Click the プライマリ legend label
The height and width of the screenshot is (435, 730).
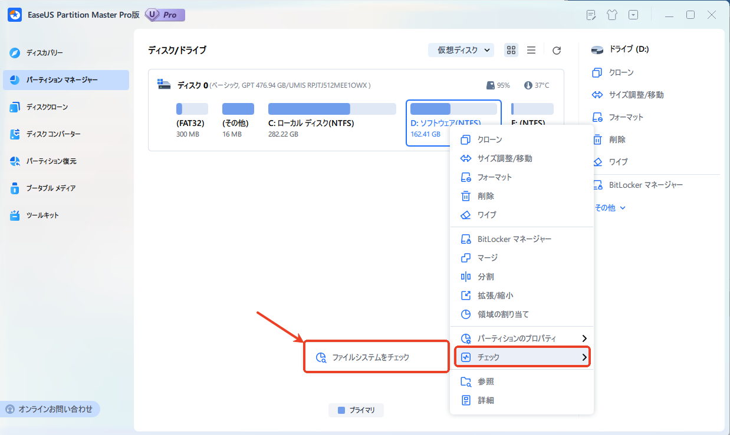pyautogui.click(x=356, y=410)
